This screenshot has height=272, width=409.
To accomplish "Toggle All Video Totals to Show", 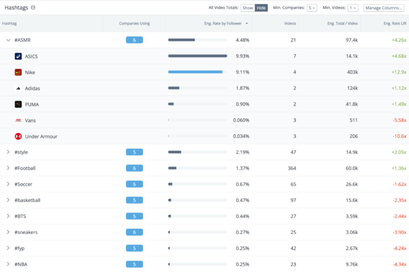I will coord(248,8).
